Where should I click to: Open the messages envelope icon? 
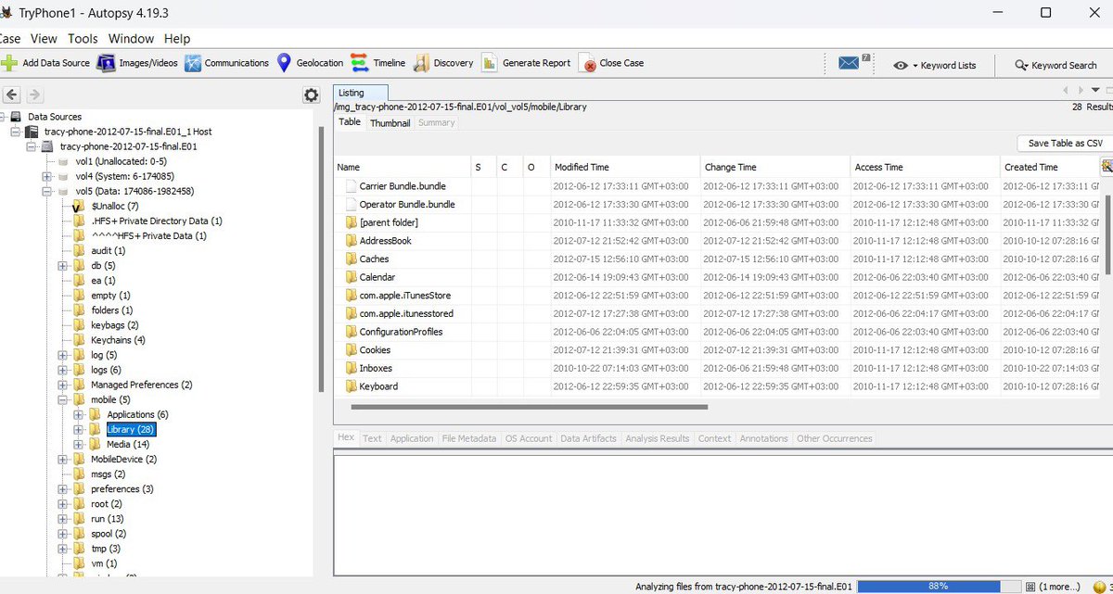tap(850, 63)
